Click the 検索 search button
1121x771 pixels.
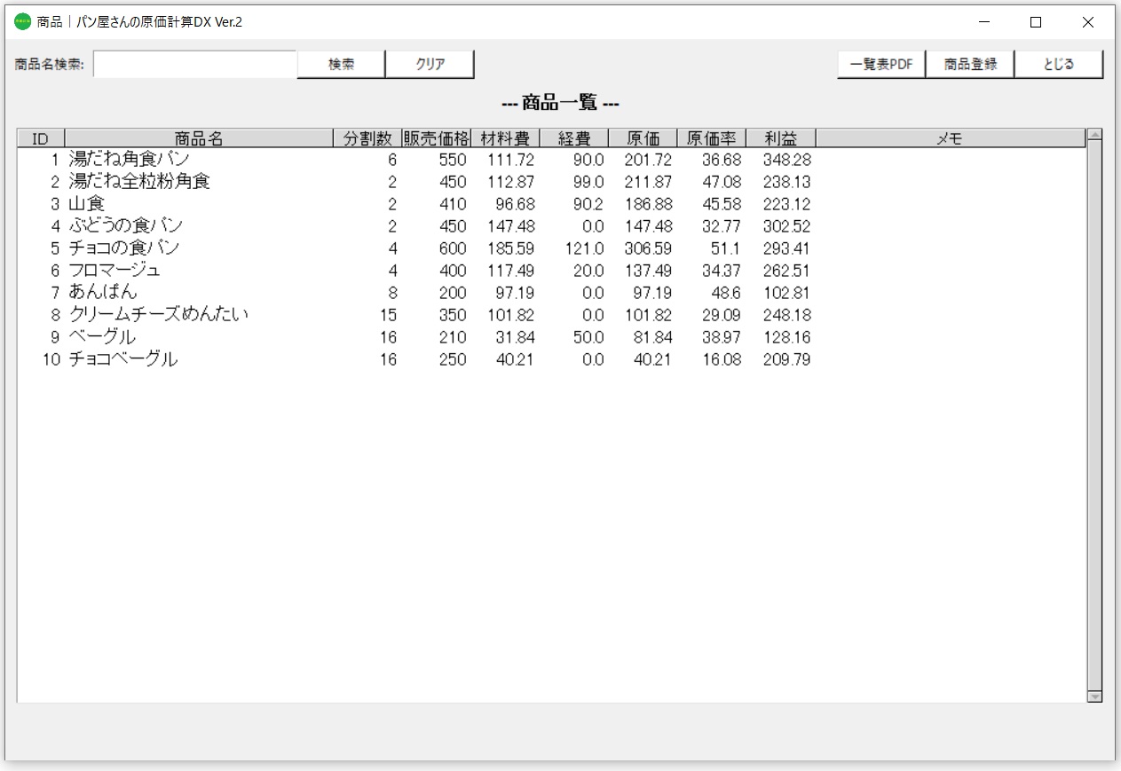click(x=341, y=63)
